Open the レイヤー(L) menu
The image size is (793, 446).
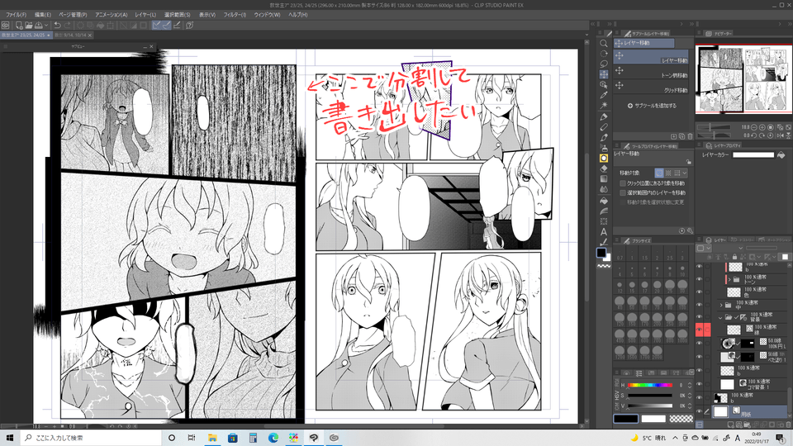coord(145,15)
